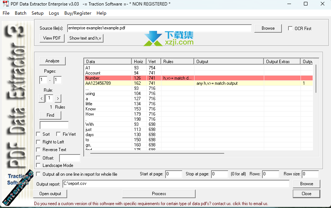
Task: Click the 'h,v>= match d...' rules cell
Action: pyautogui.click(x=177, y=78)
